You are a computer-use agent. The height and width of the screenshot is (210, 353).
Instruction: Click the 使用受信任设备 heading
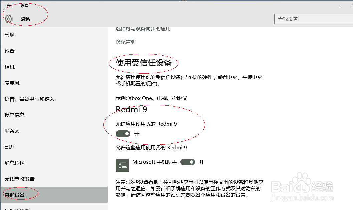click(x=143, y=63)
